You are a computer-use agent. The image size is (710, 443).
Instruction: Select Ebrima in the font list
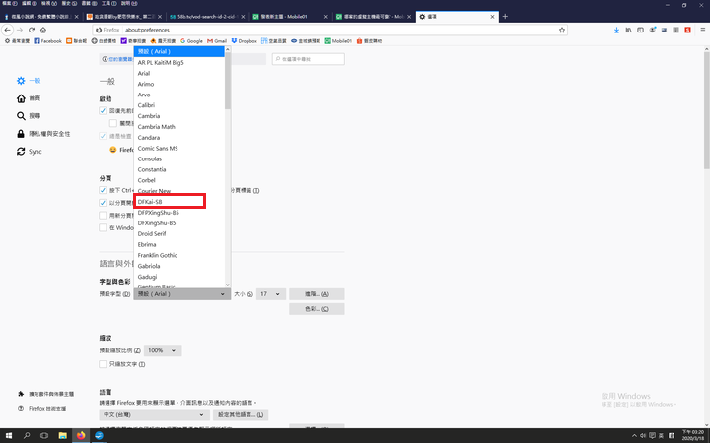tap(179, 244)
